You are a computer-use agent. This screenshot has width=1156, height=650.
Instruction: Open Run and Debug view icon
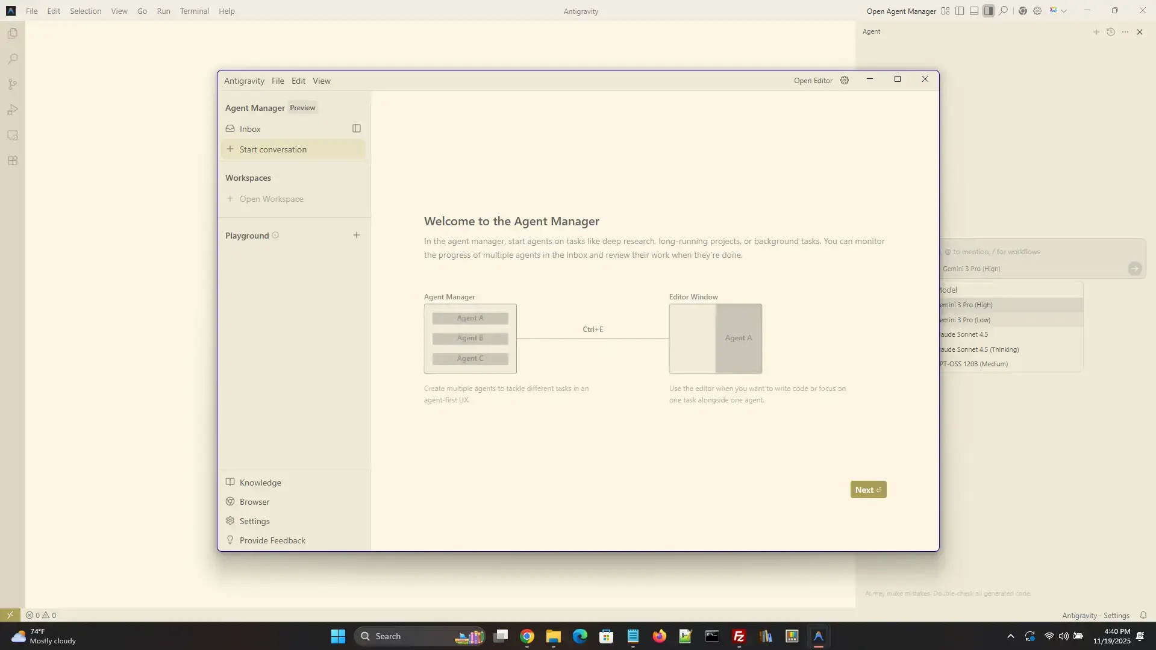point(13,110)
